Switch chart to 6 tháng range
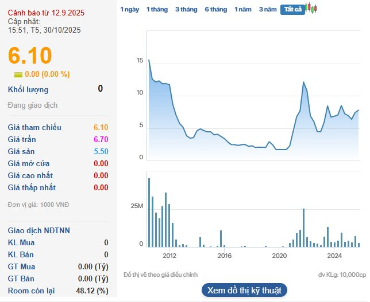The width and height of the screenshot is (370, 302). pos(215,9)
